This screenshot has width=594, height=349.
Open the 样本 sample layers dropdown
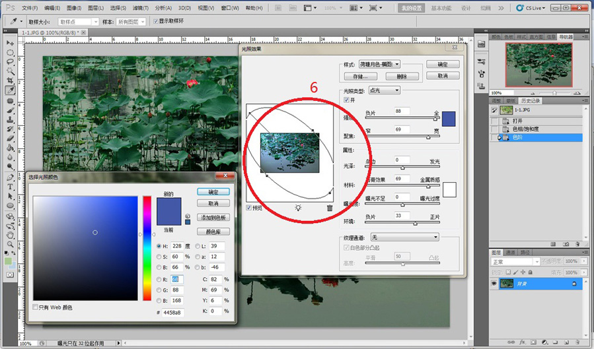(x=131, y=22)
